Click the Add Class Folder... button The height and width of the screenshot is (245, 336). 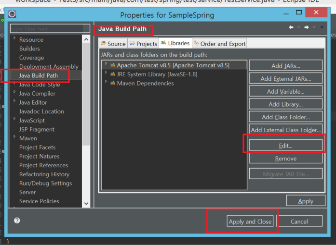click(x=286, y=117)
